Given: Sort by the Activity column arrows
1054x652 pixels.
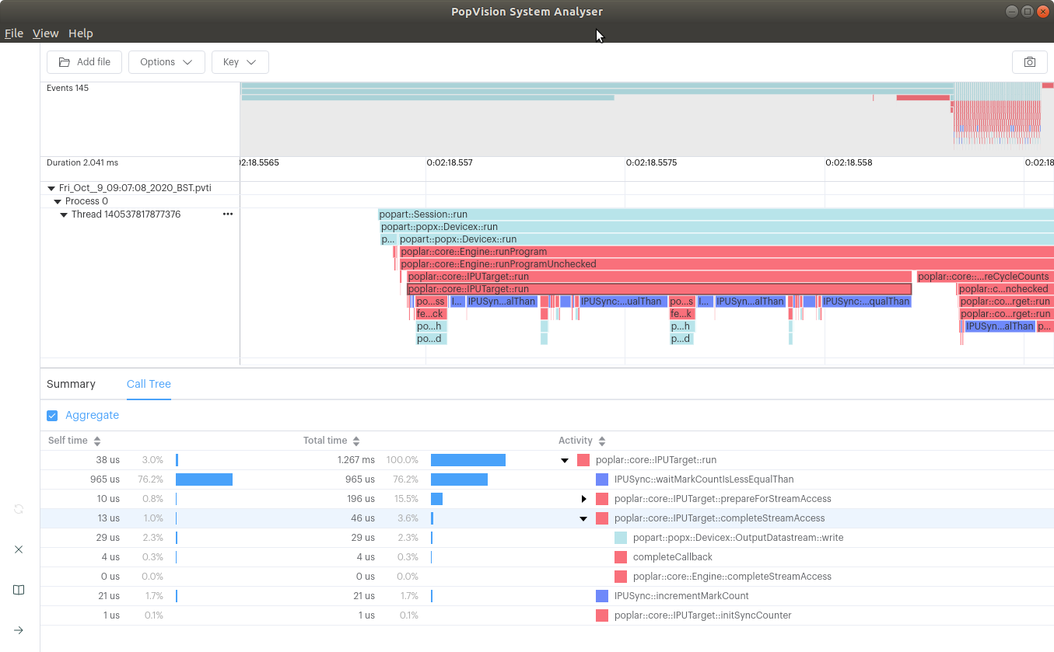Looking at the screenshot, I should tap(602, 441).
